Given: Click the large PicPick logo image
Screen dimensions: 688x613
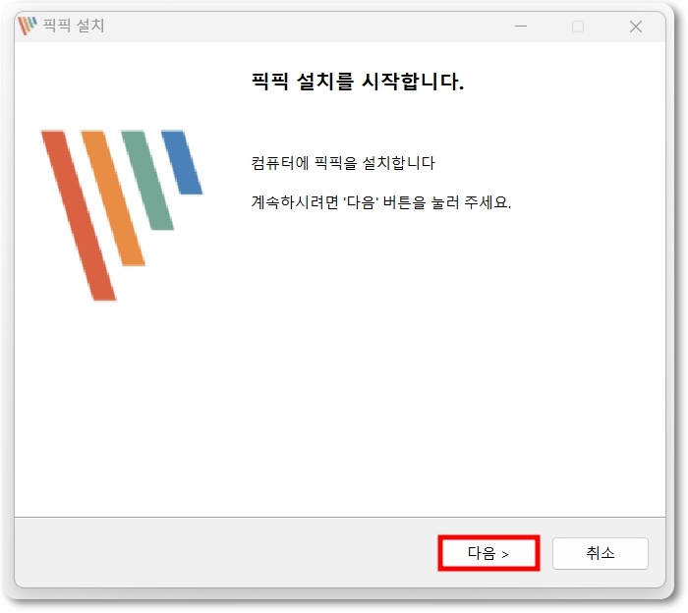Looking at the screenshot, I should click(x=122, y=215).
